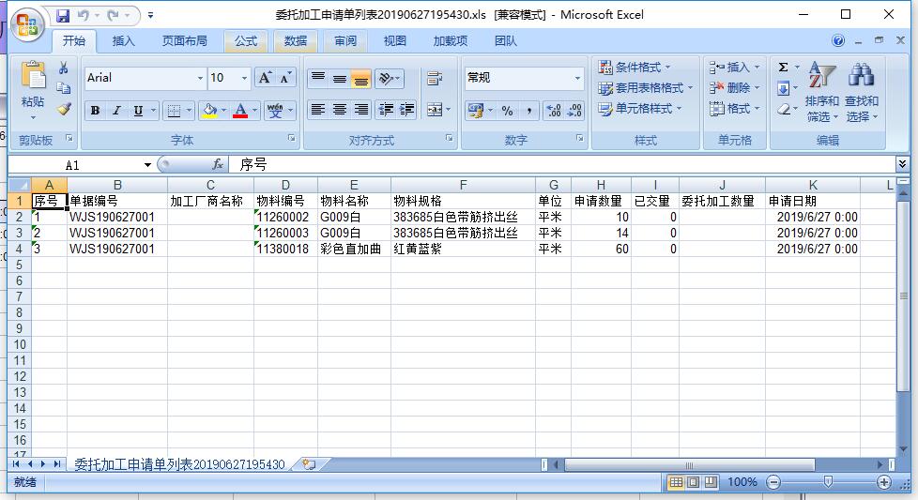Click the Increase Indent icon

point(406,111)
